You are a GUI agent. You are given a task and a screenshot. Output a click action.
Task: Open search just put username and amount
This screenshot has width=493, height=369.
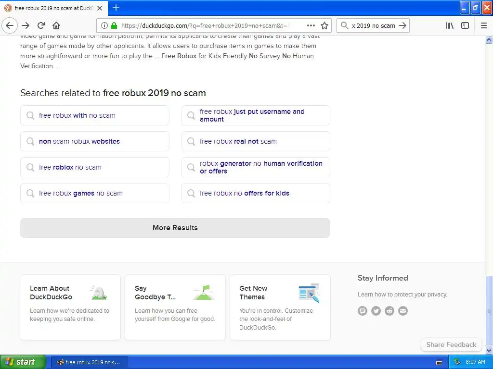256,115
